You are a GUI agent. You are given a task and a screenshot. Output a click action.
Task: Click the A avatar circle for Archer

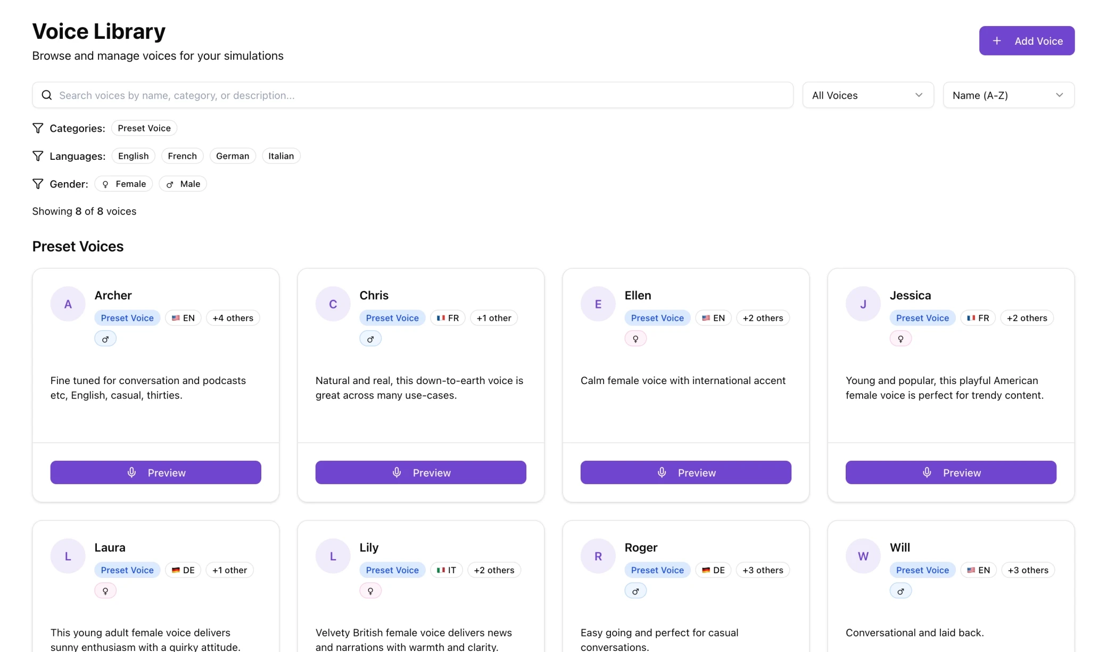68,304
